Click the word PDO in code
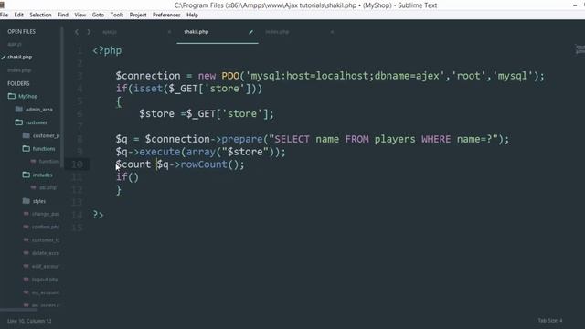585x329 pixels. pos(230,76)
